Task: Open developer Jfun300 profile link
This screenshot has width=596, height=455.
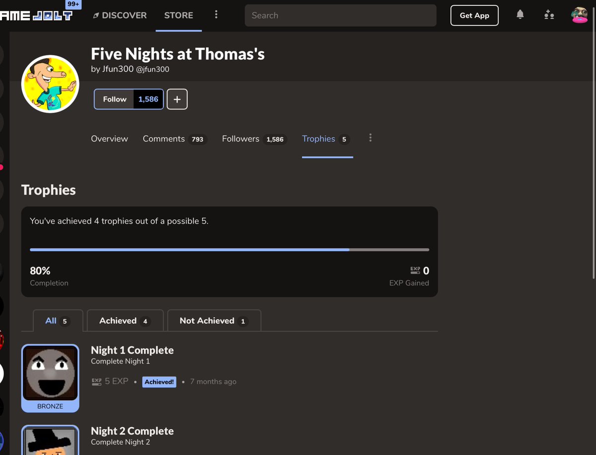Action: pyautogui.click(x=118, y=69)
